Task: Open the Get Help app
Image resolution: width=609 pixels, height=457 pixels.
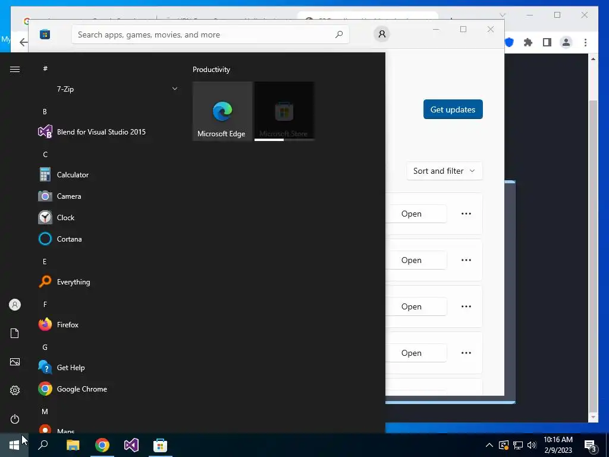Action: coord(61,367)
